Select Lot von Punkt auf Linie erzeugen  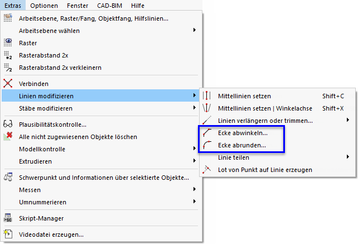tap(265, 169)
